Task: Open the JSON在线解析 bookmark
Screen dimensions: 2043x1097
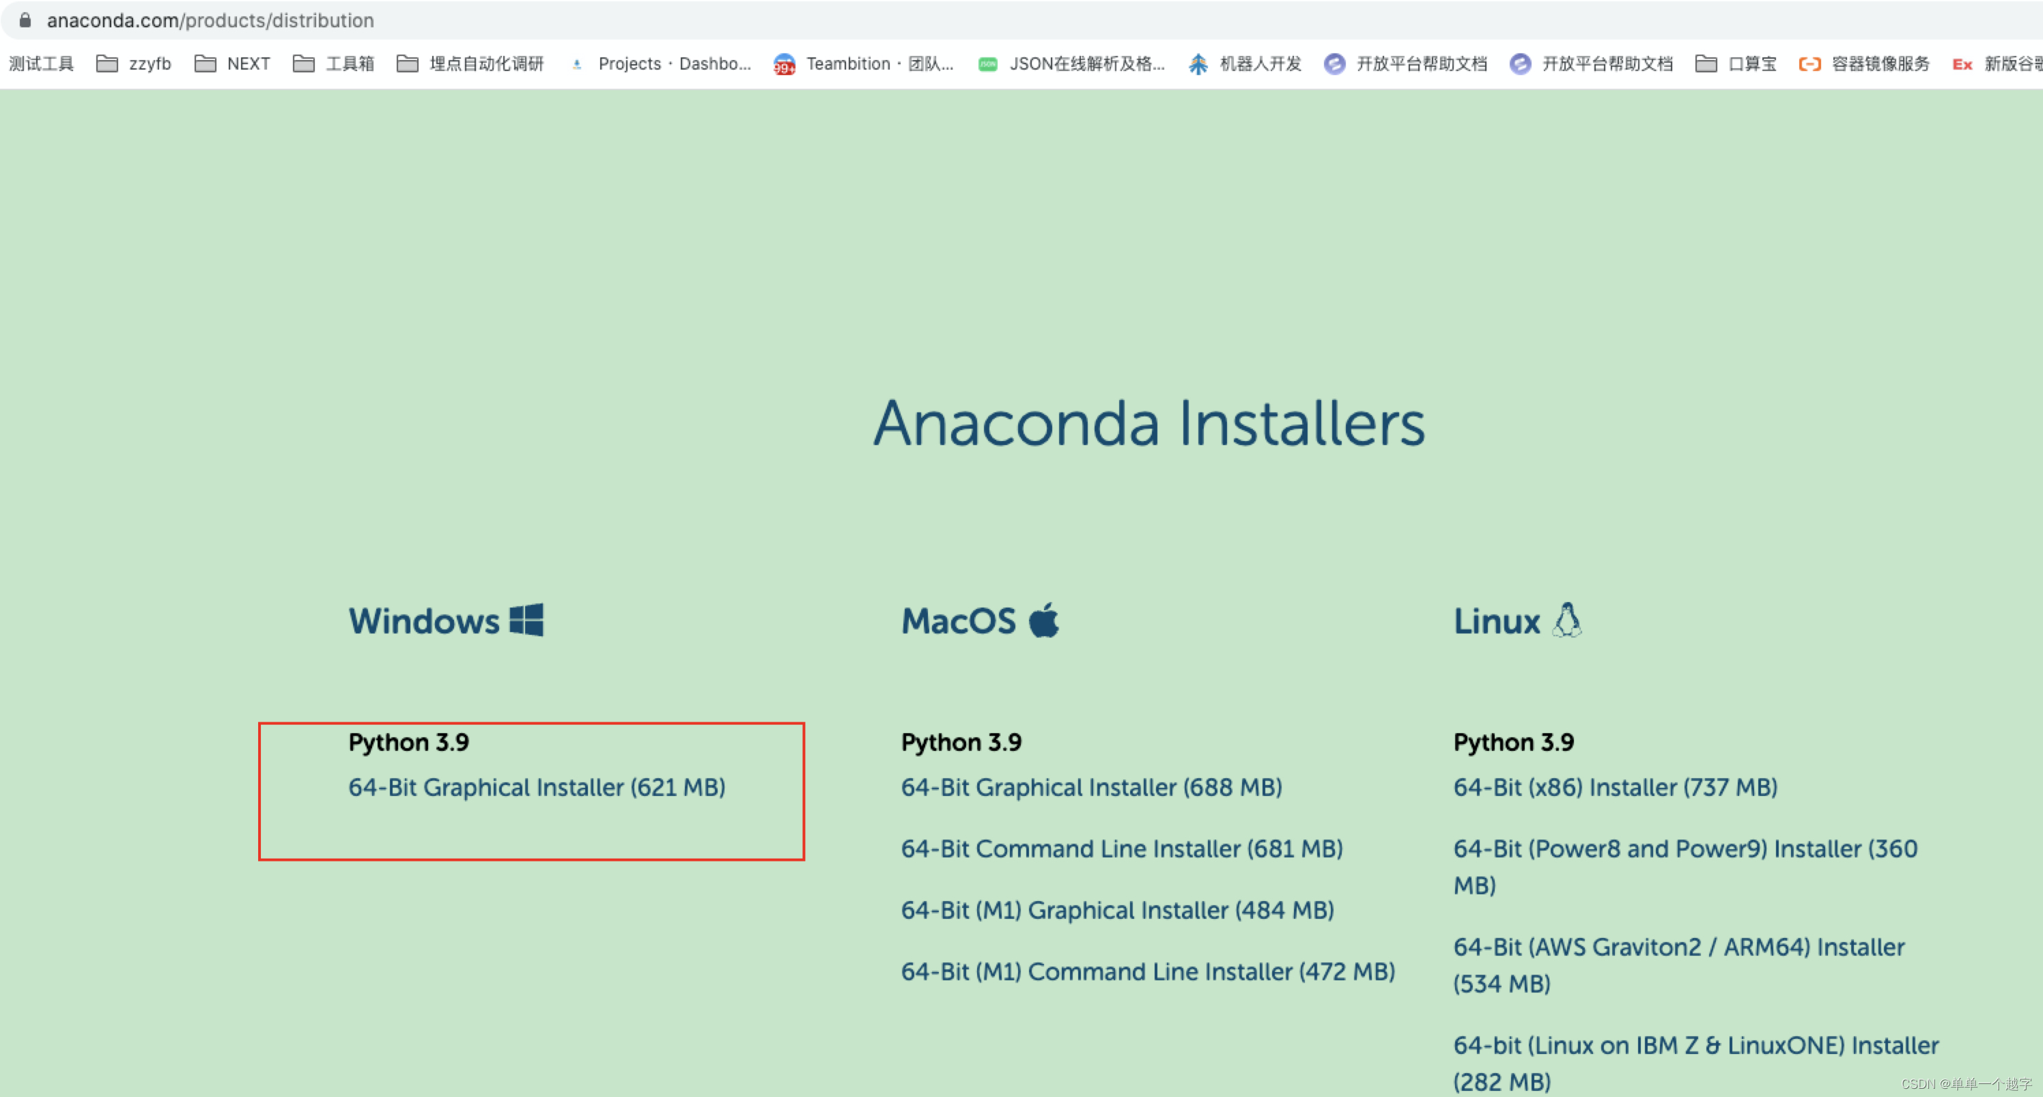Action: pyautogui.click(x=1071, y=63)
